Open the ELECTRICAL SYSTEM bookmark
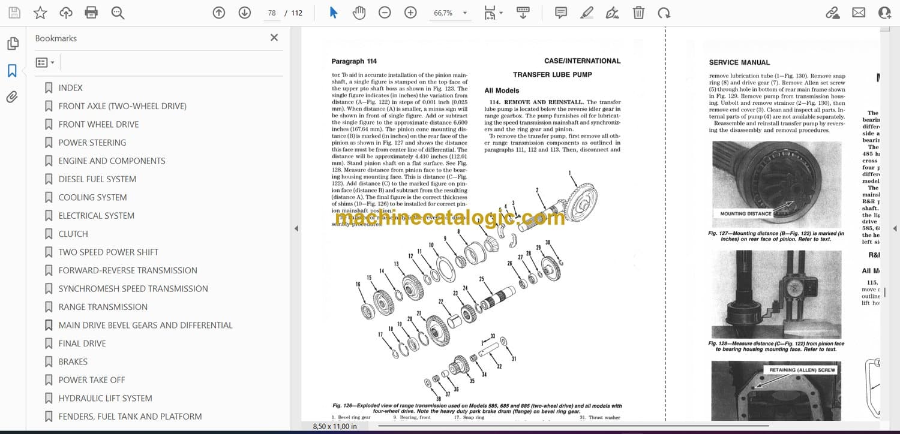The image size is (900, 434). [x=96, y=216]
